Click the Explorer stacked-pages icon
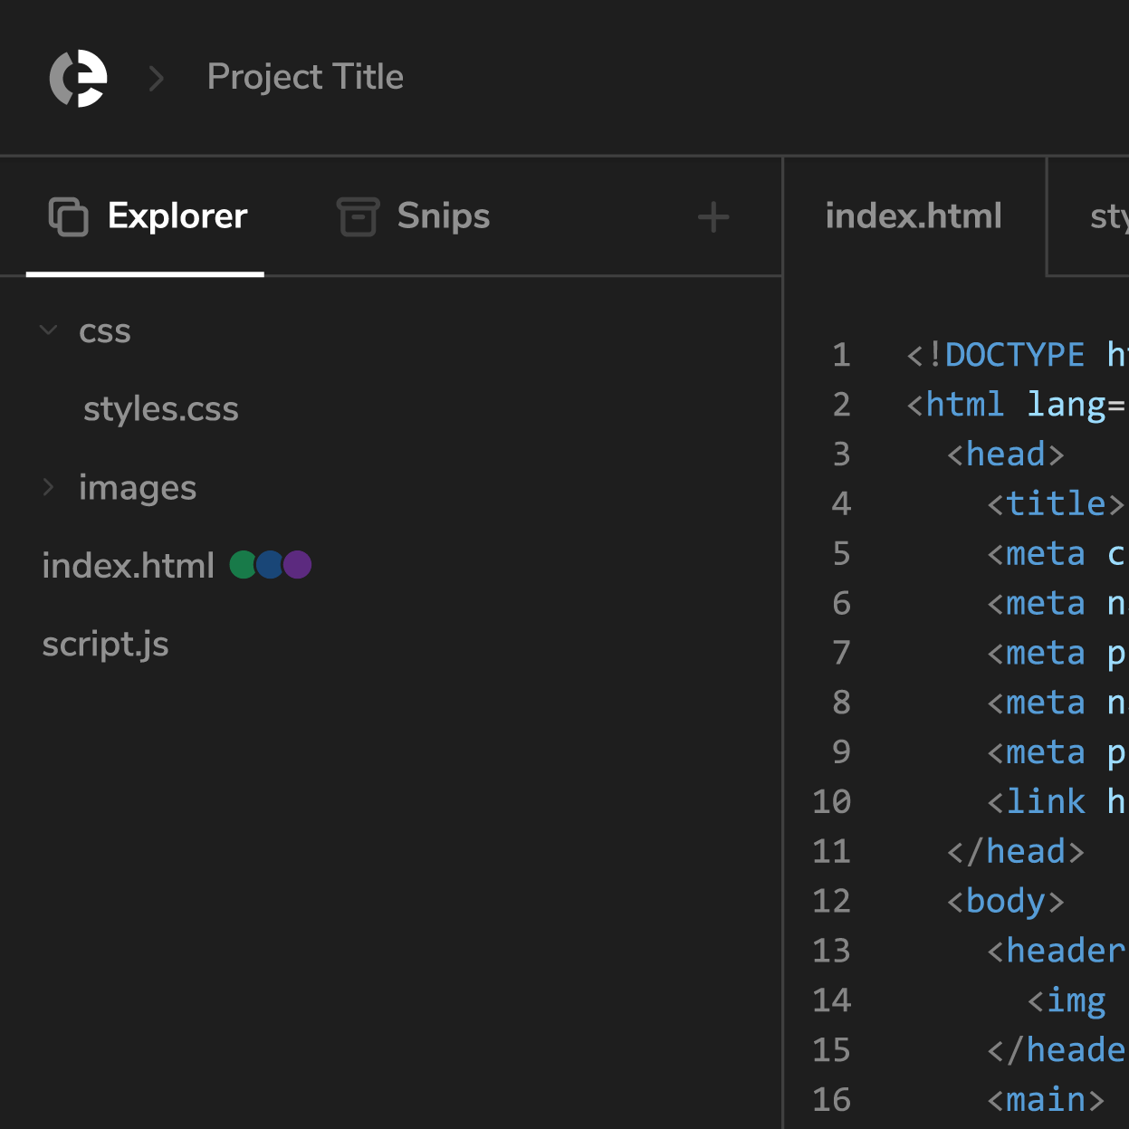Screen dimensions: 1129x1129 click(x=68, y=216)
